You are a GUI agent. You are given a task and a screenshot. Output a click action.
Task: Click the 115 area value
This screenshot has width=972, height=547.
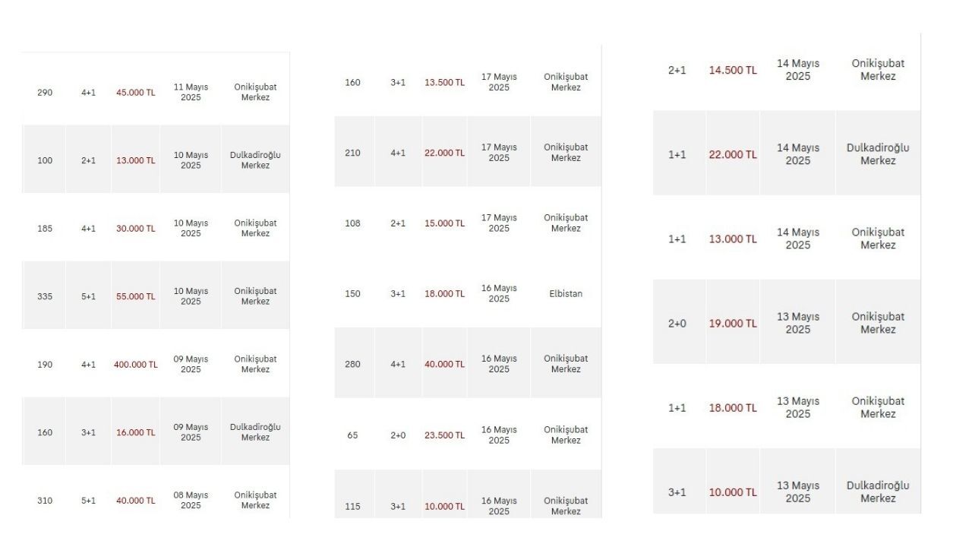coord(352,506)
